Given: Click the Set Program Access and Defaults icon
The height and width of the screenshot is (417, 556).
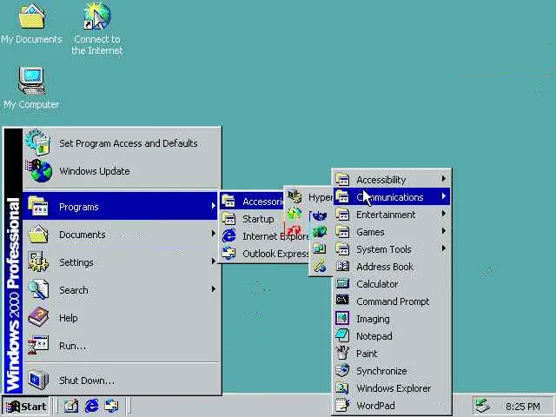Looking at the screenshot, I should pyautogui.click(x=38, y=143).
